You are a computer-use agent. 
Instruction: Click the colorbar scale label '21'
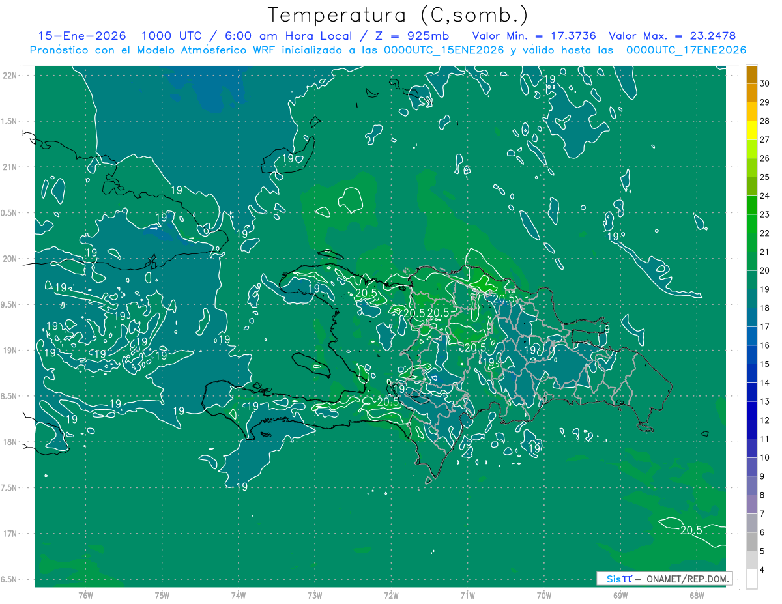(765, 252)
